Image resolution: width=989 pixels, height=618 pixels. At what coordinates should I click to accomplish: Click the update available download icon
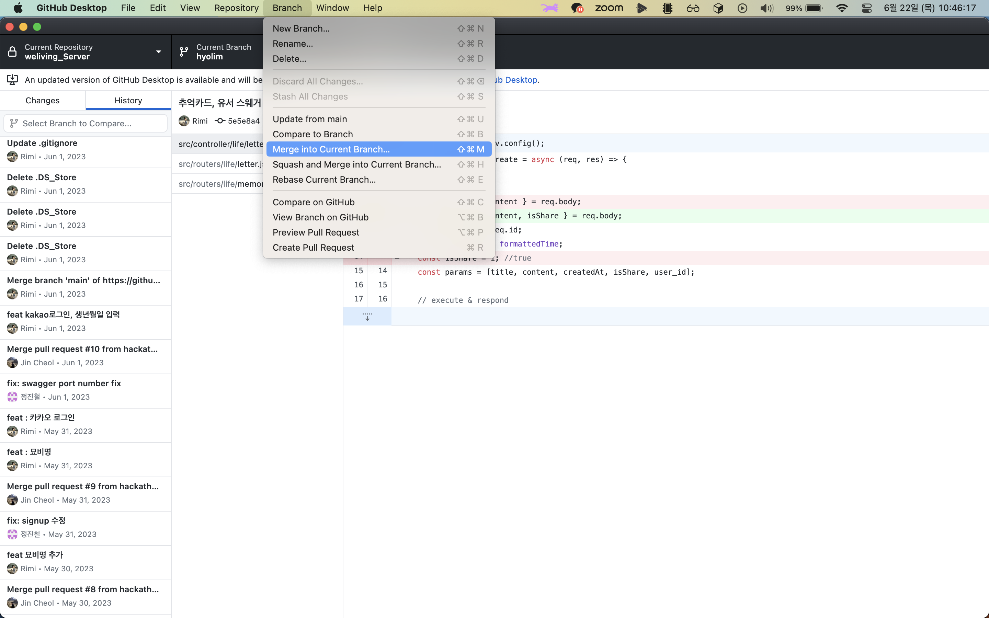click(12, 80)
